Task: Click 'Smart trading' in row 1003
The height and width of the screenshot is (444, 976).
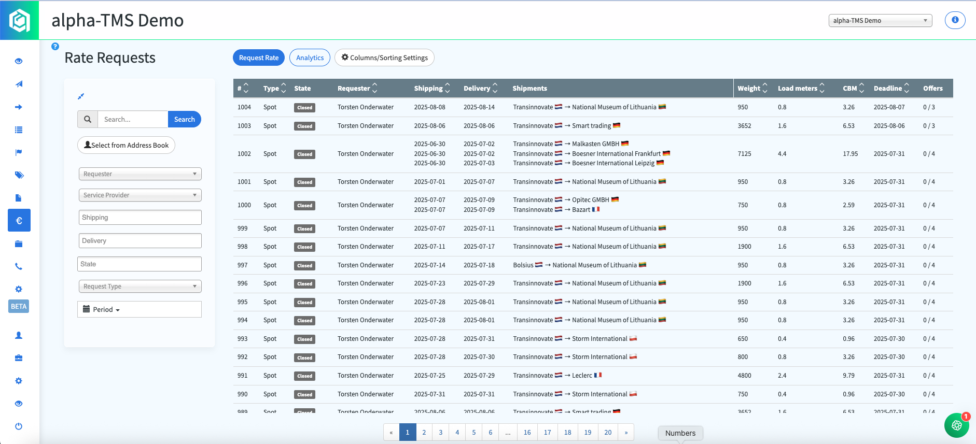Action: click(592, 125)
